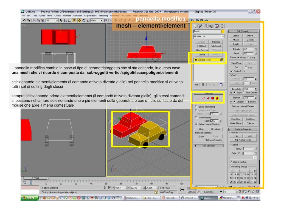Open the selection filter All dropdown
Image resolution: width=281 pixels, height=210 pixels.
57,21
